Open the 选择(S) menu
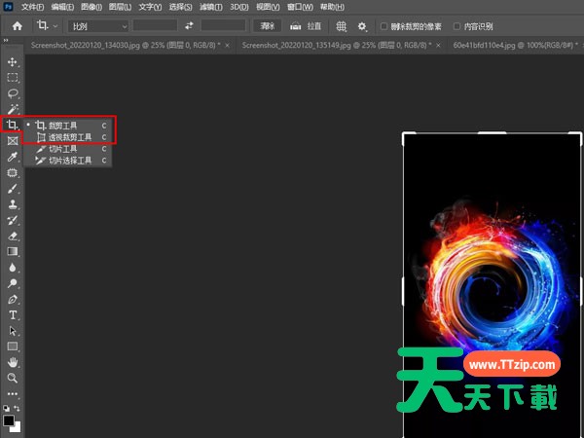 pyautogui.click(x=180, y=7)
